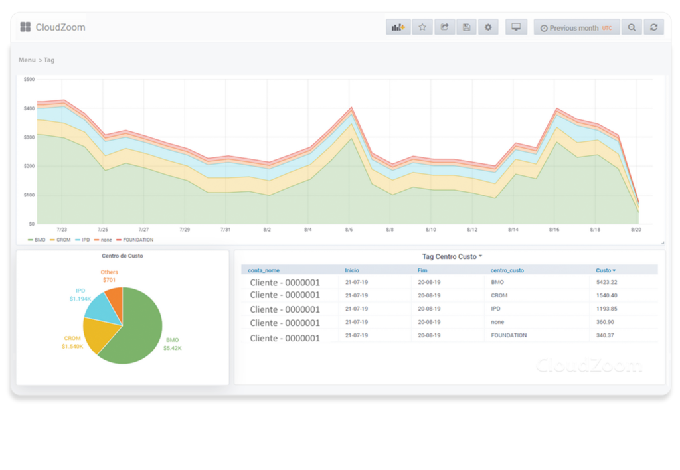Image resolution: width=680 pixels, height=470 pixels.
Task: Toggle the BMO series in the legend
Action: (x=39, y=240)
